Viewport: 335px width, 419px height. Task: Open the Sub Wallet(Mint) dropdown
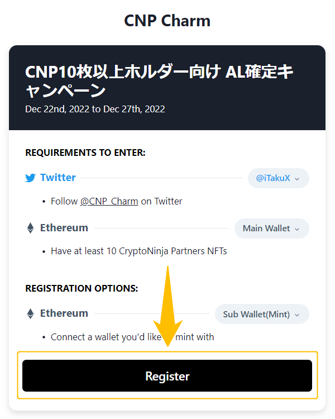tap(262, 314)
